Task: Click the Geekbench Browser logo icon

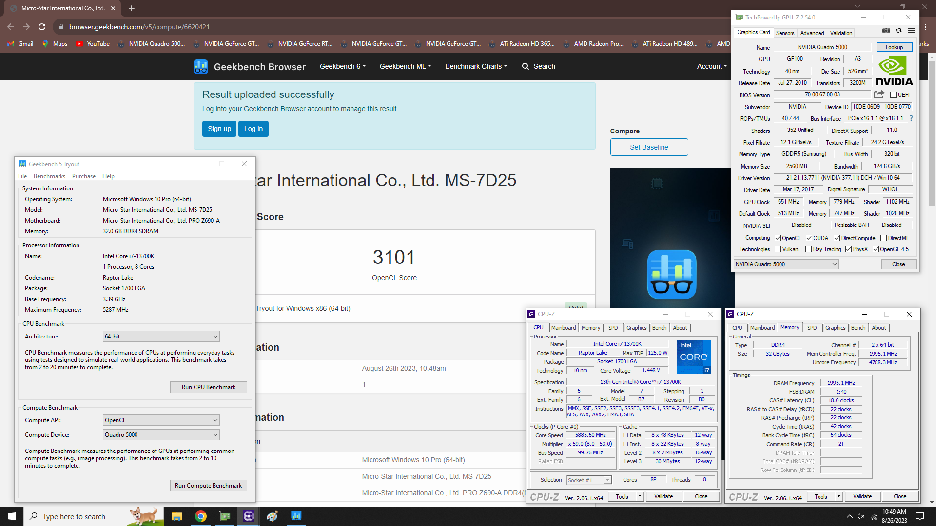Action: (x=201, y=67)
